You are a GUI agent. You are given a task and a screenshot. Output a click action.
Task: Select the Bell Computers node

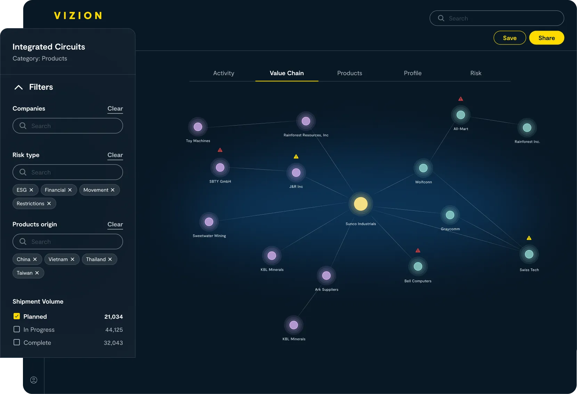click(418, 267)
